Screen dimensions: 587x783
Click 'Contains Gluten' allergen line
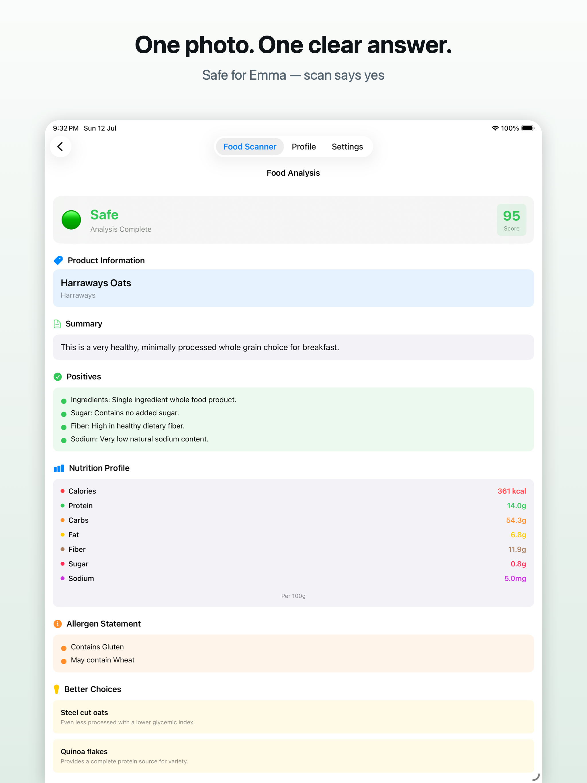coord(97,647)
